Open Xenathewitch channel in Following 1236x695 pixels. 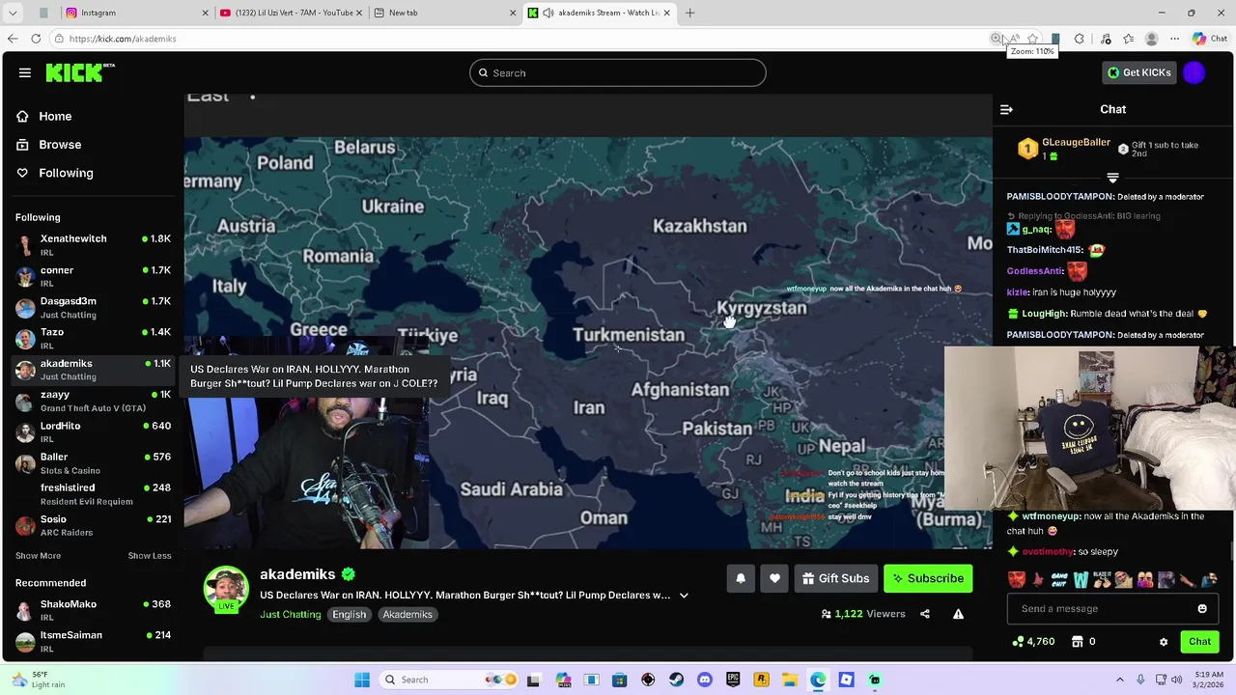pos(93,245)
